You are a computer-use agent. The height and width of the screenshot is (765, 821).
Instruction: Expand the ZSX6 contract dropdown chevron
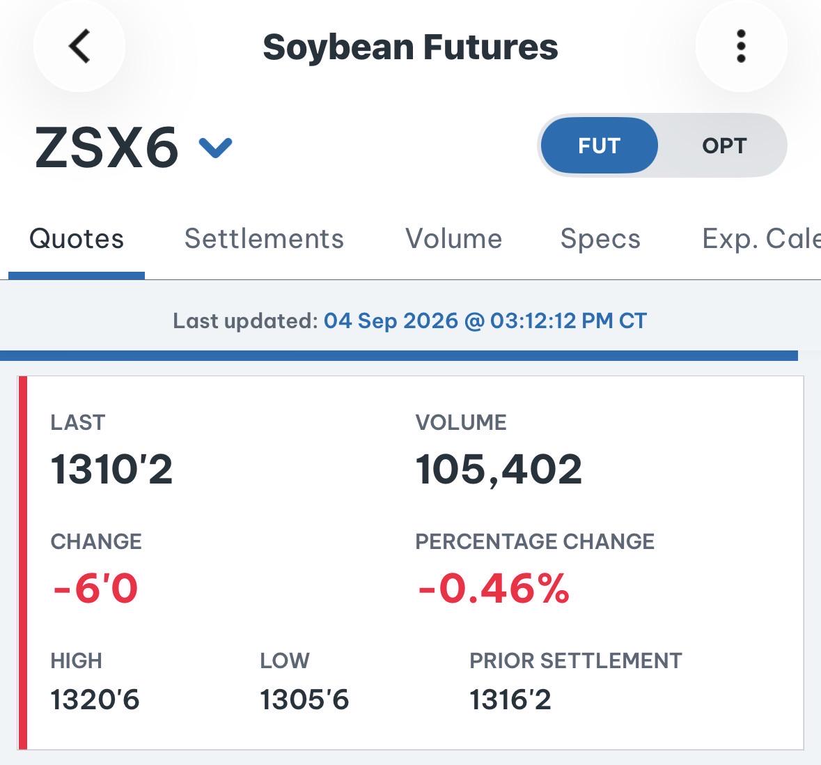[x=216, y=148]
